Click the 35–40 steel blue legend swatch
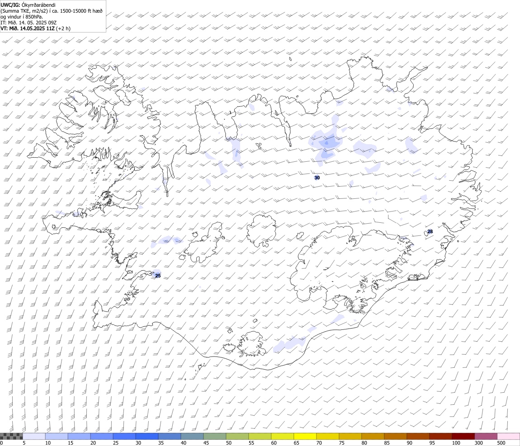Viewport: 520px width, 446px height. [170, 437]
